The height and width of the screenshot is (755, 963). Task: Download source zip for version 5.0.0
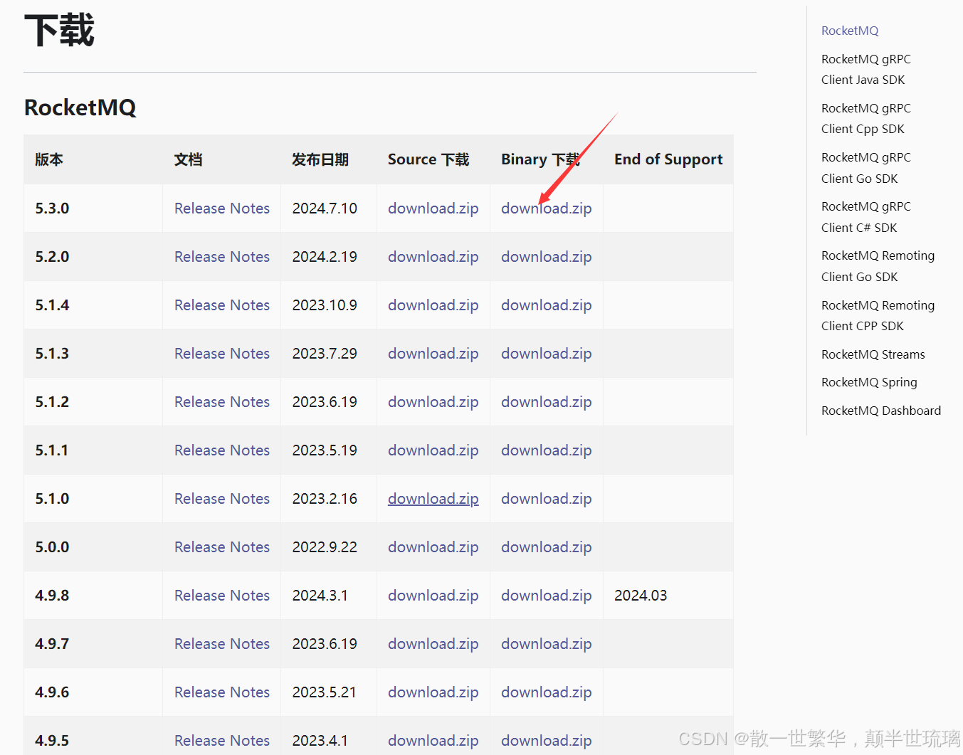(433, 547)
